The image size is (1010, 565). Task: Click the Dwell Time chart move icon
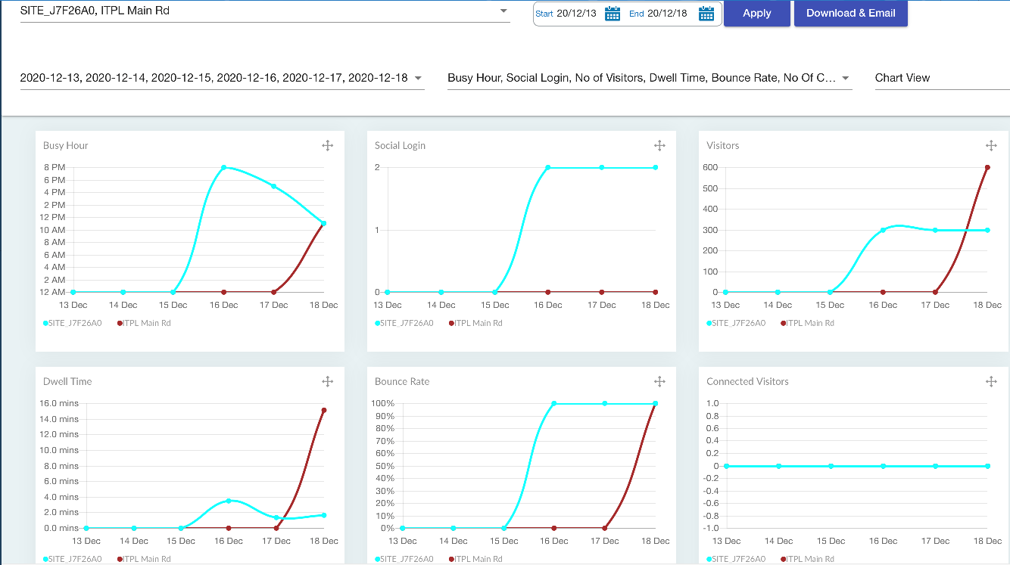click(x=328, y=381)
